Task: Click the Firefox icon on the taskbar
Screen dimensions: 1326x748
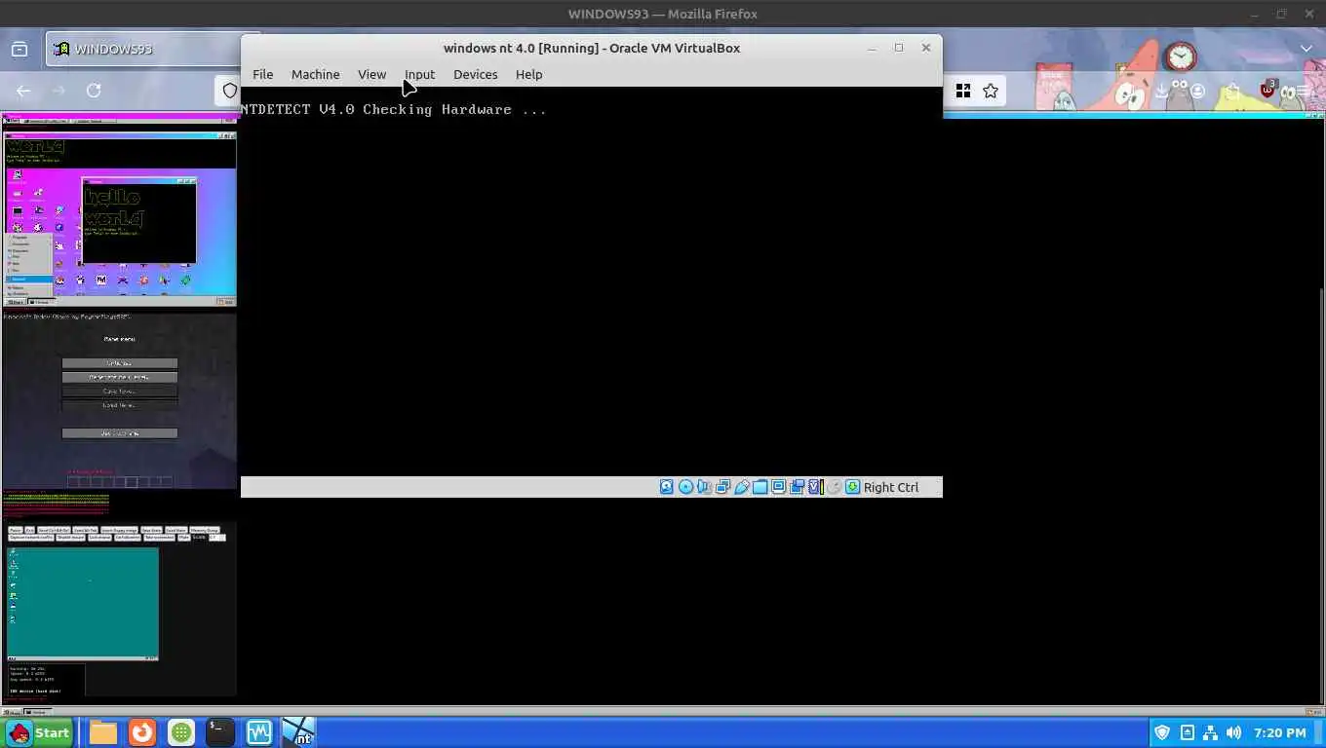Action: (142, 732)
